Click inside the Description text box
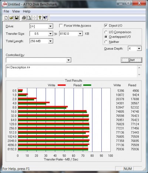148x173 pixels. (x=71, y=71)
